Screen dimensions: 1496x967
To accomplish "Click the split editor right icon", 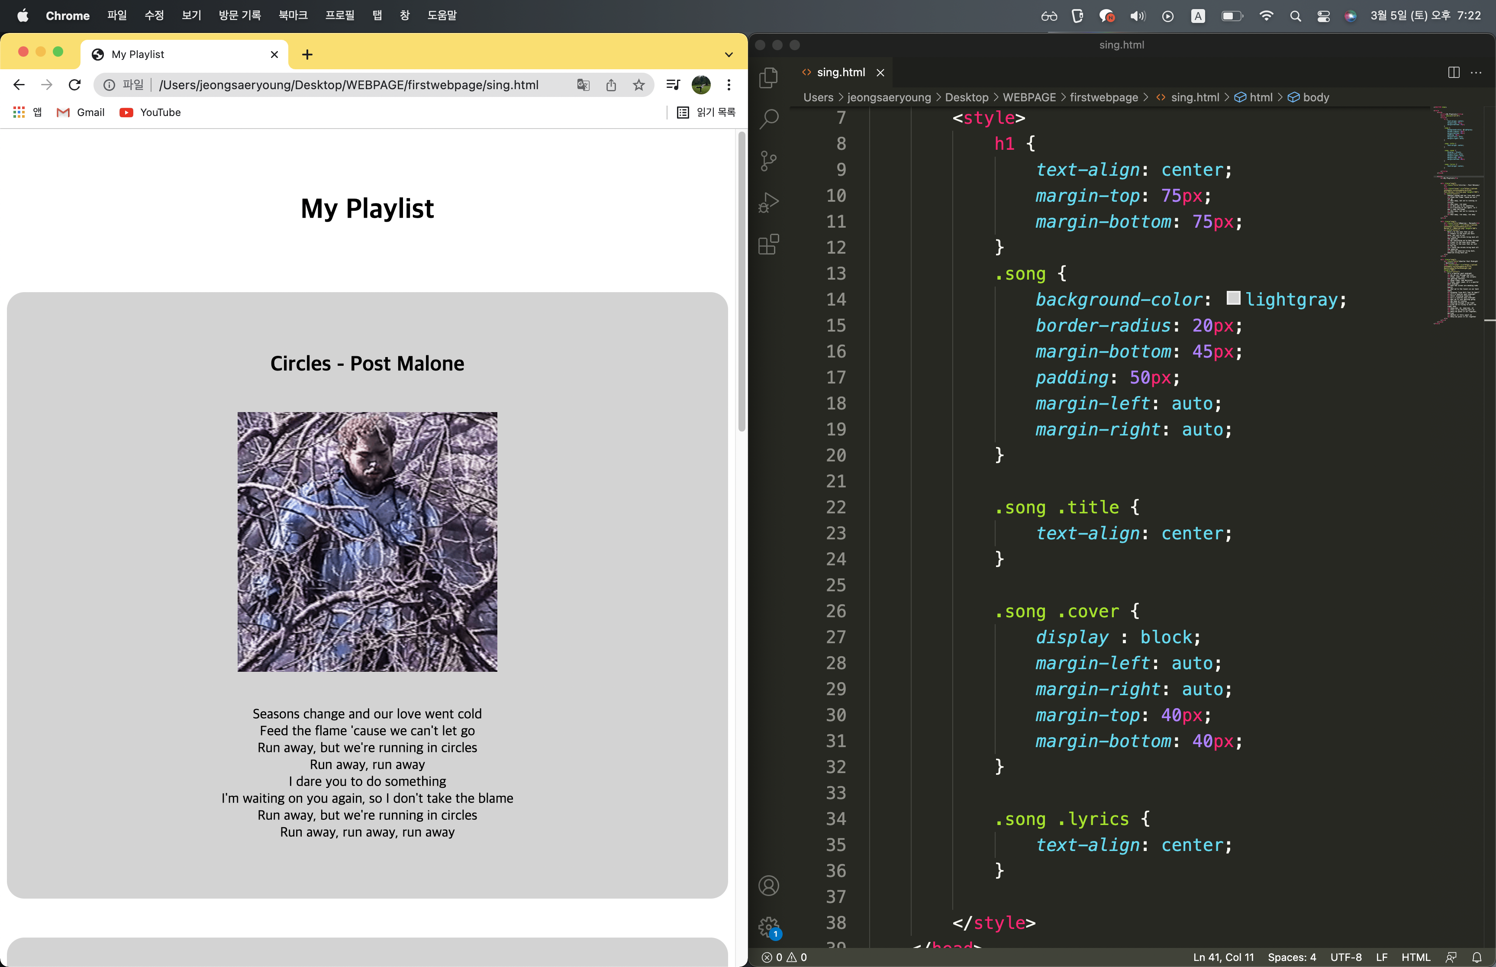I will pyautogui.click(x=1453, y=72).
